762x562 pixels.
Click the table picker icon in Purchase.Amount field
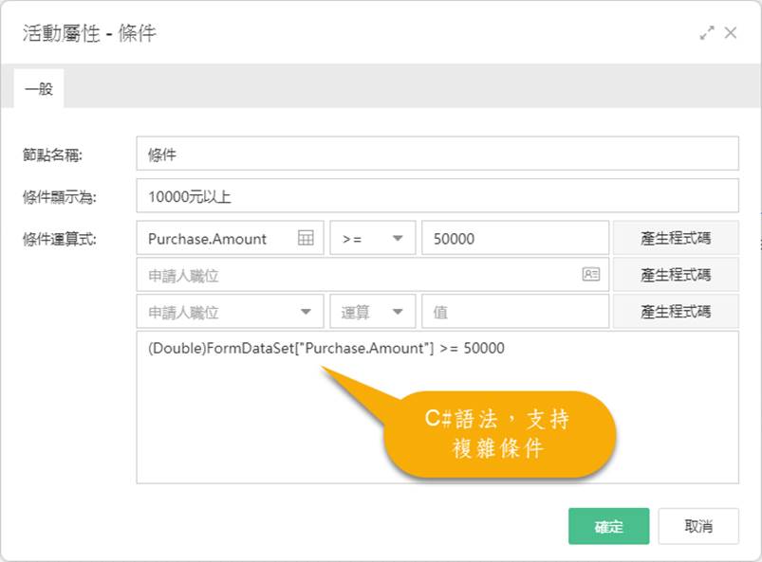[x=306, y=239]
